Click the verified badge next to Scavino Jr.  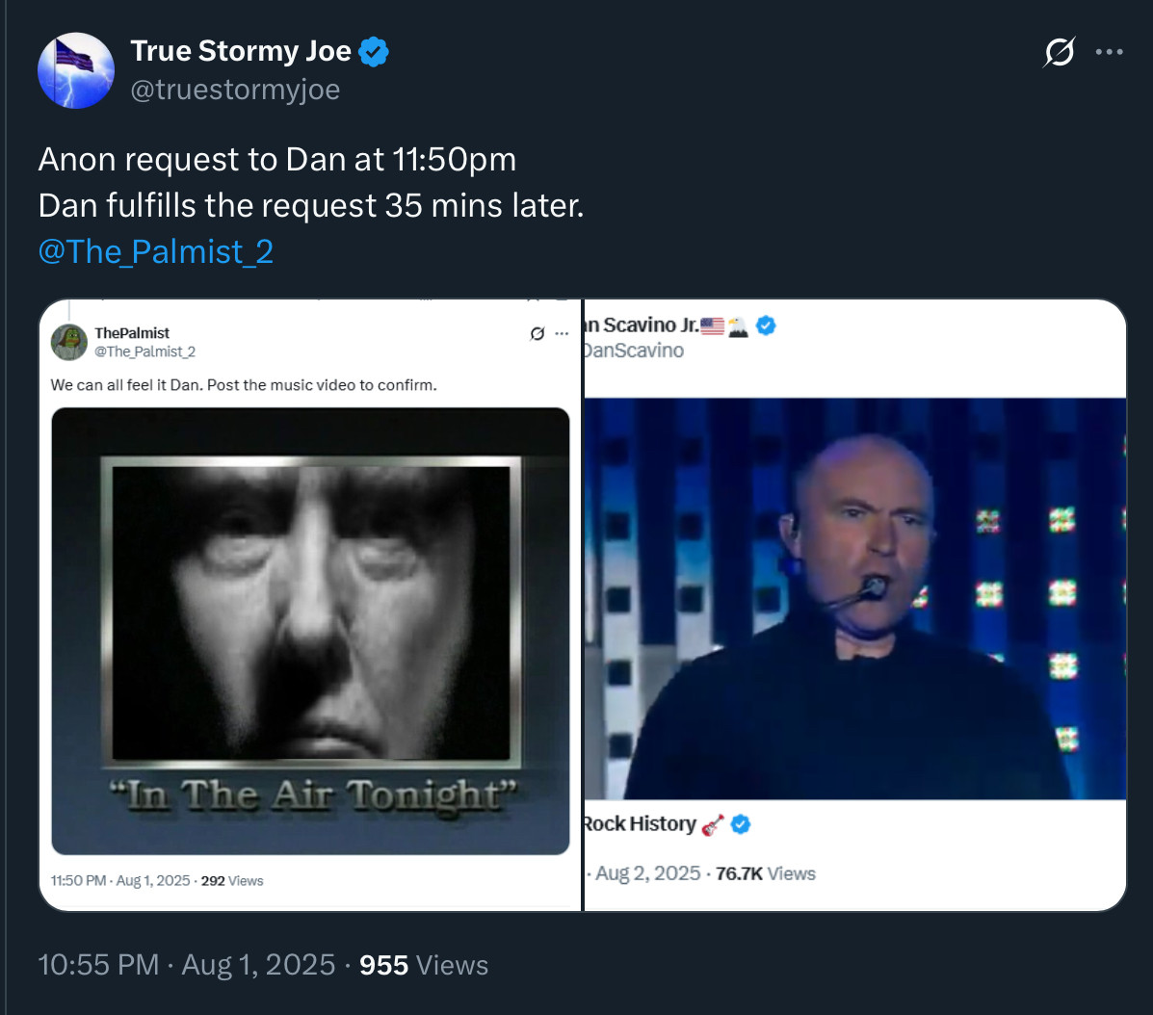point(766,325)
